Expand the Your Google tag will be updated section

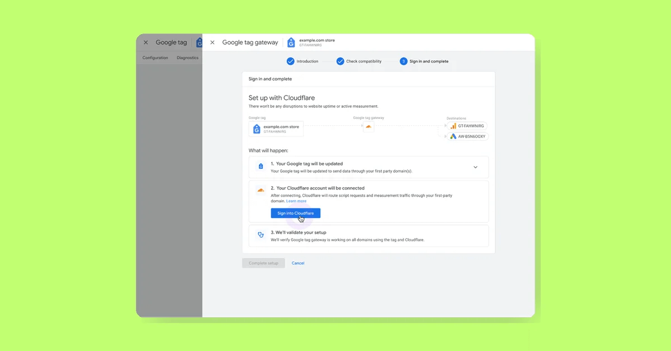coord(475,167)
